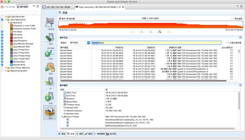Click the highlighted select-all range button under timeline
The width and height of the screenshot is (245, 140).
[x=160, y=32]
